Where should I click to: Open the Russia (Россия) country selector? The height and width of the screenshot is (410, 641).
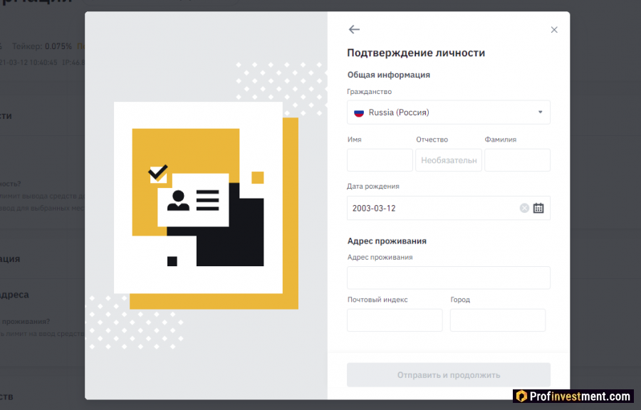pos(449,112)
